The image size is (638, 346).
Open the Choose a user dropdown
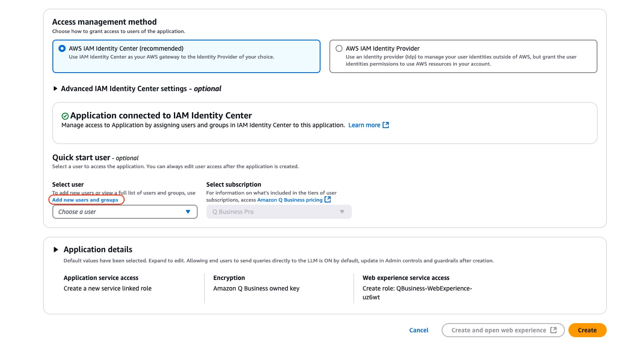click(125, 211)
